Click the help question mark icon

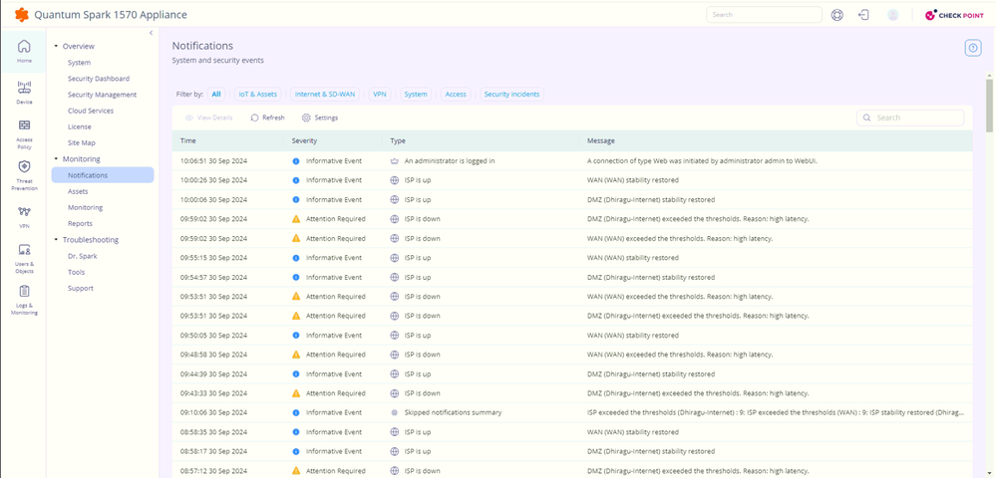[972, 48]
